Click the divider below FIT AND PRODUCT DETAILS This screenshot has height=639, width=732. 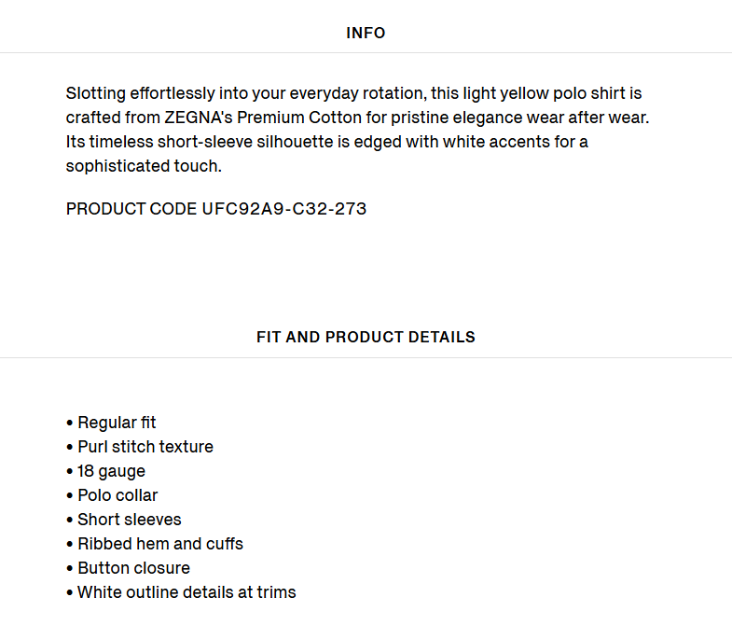366,358
